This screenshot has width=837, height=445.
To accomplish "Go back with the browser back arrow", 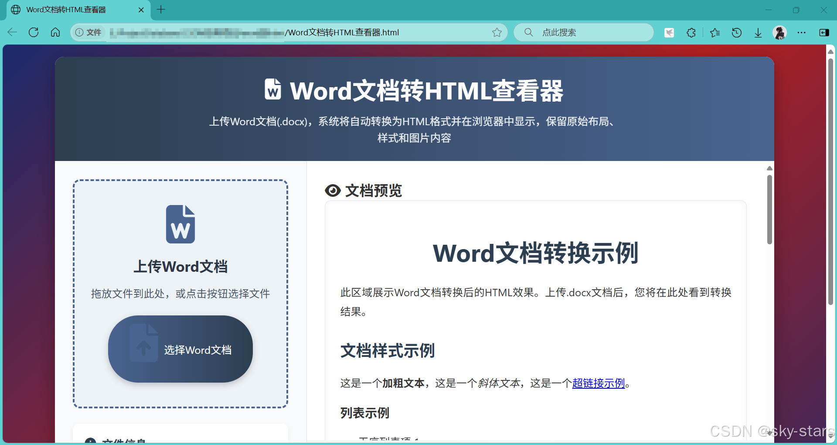I will point(12,32).
